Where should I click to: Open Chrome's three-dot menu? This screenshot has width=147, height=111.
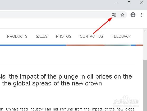click(x=141, y=15)
